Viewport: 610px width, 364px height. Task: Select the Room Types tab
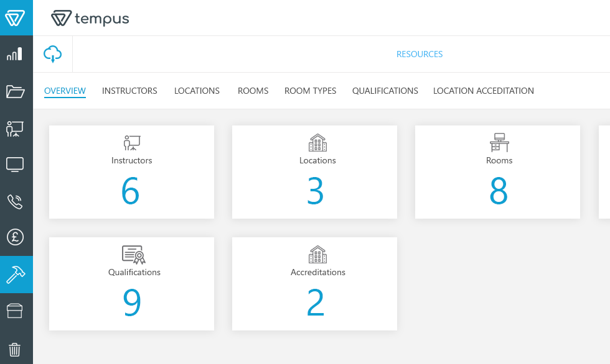coord(311,91)
